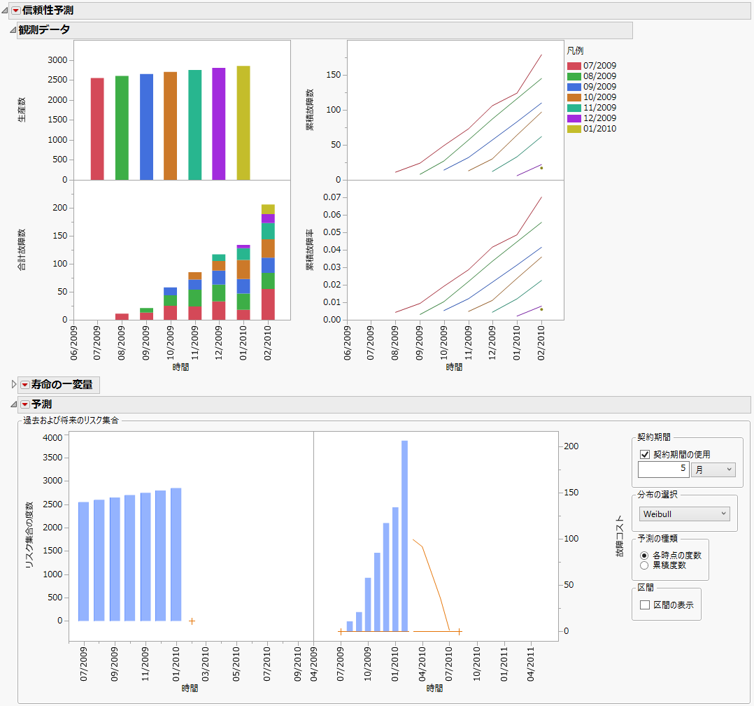Screen dimensions: 754x706
Task: Click the 07/2009 legend color swatch
Action: [574, 66]
